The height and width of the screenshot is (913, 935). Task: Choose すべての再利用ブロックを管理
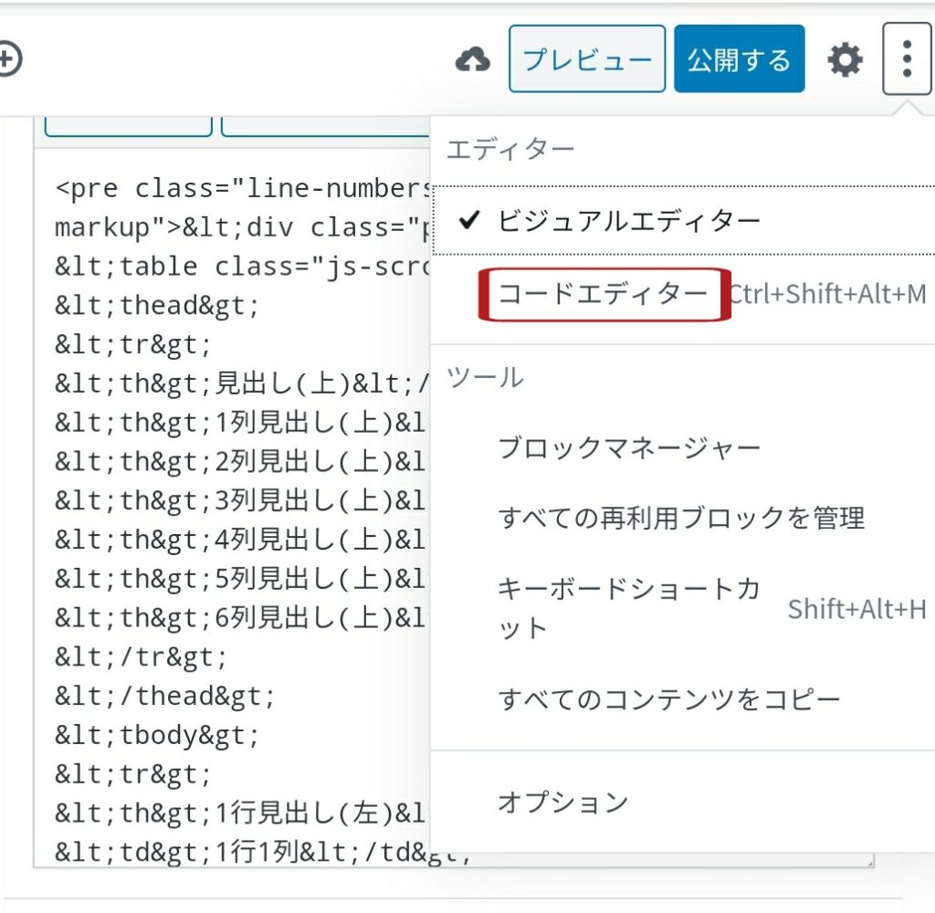point(683,518)
